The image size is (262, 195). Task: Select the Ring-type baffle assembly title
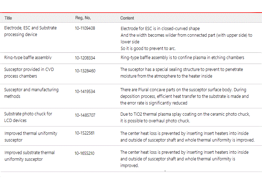pos(28,57)
